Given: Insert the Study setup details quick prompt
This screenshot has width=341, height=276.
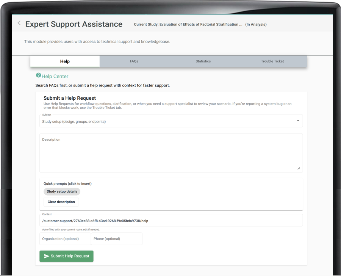Looking at the screenshot, I should [x=62, y=191].
